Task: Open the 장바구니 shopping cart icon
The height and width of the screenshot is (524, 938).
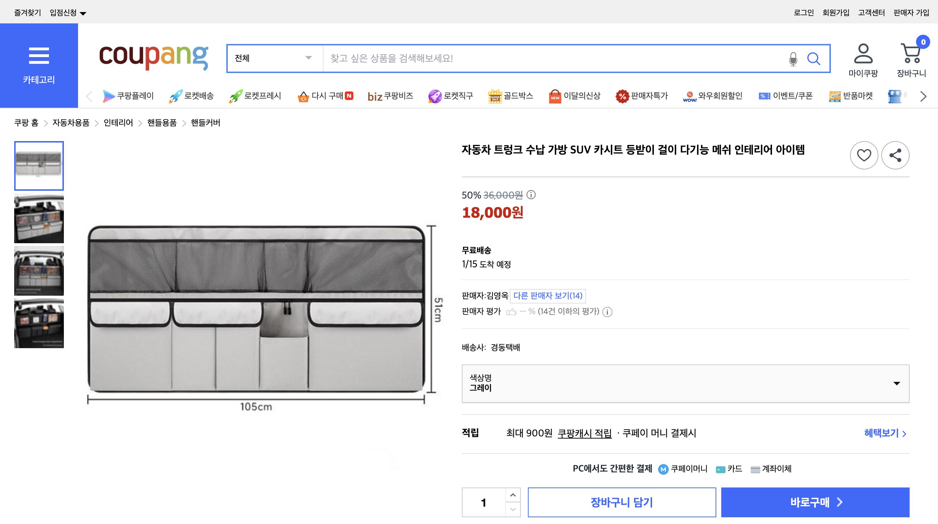Action: click(911, 54)
